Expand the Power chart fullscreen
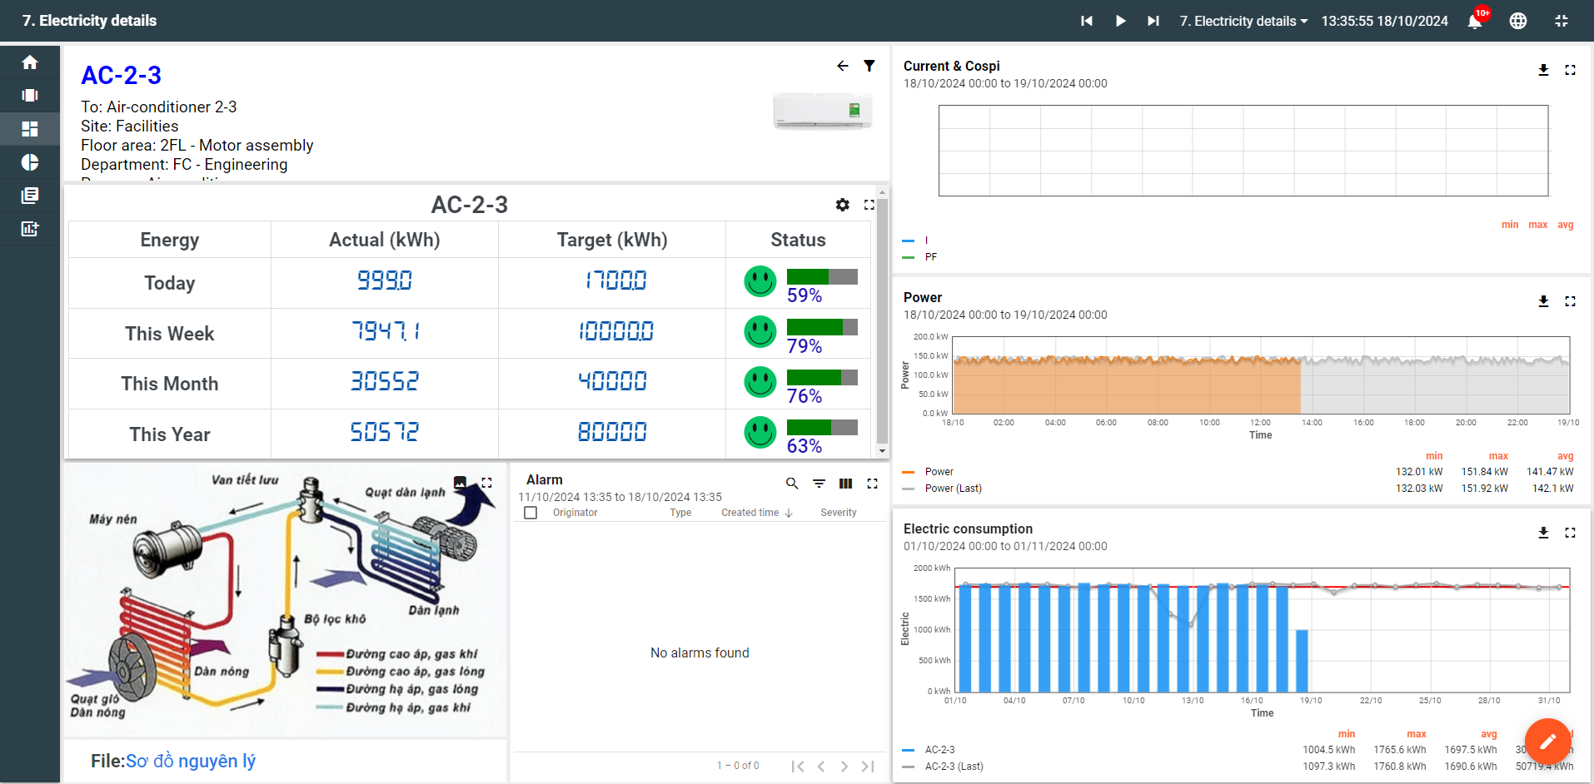Image resolution: width=1594 pixels, height=784 pixels. pos(1570,301)
